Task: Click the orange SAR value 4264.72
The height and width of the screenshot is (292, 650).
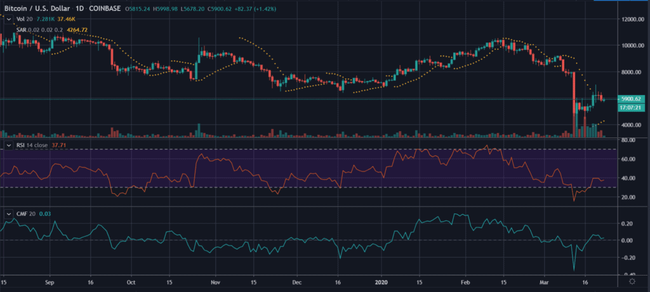Action: pos(78,29)
